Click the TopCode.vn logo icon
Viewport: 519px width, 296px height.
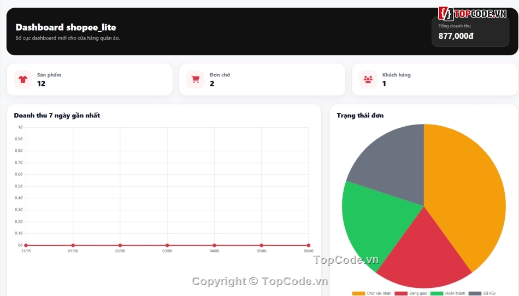point(445,14)
